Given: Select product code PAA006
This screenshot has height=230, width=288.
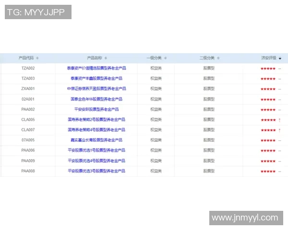Looking at the screenshot, I should (x=28, y=150).
